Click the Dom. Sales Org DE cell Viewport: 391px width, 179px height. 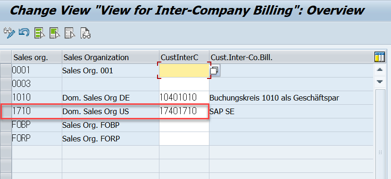point(111,98)
